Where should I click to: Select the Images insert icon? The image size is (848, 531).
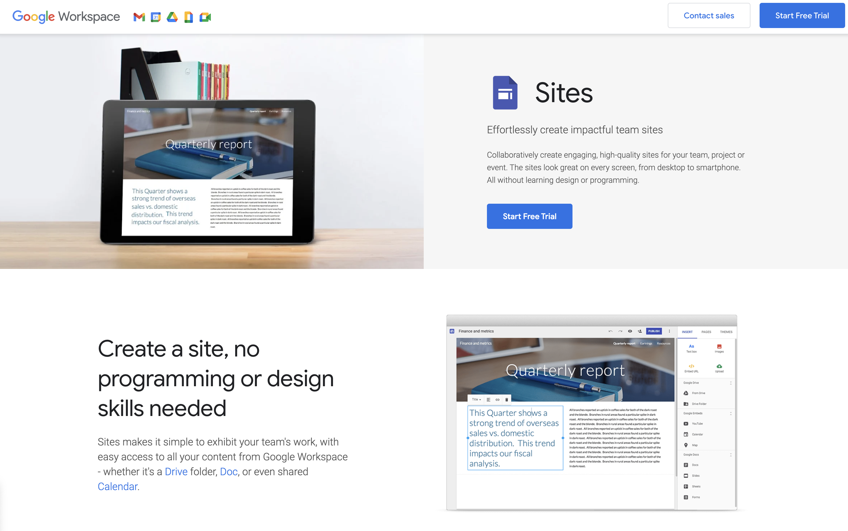click(719, 346)
